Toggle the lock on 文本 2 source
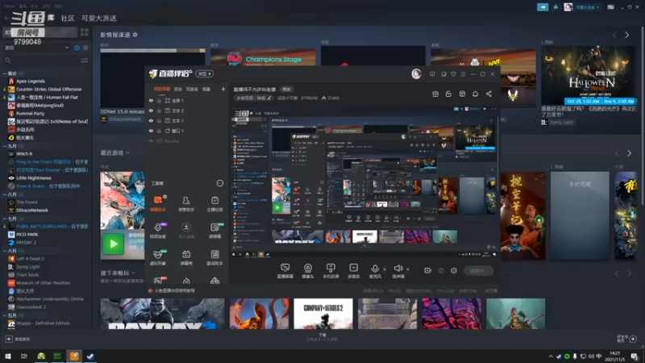645x363 pixels. (x=159, y=111)
